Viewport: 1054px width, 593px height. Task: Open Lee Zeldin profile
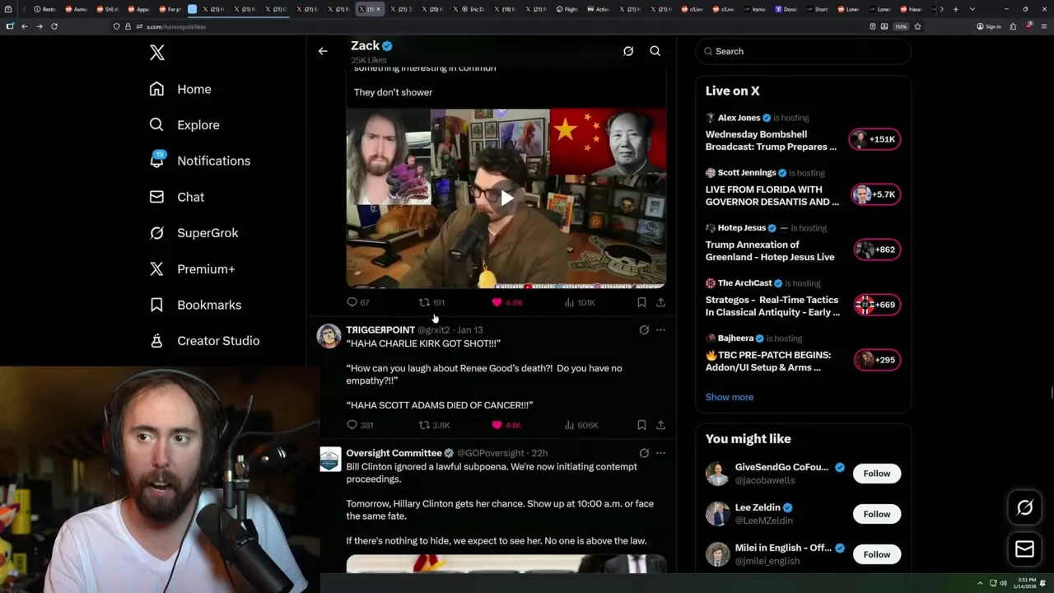point(758,507)
